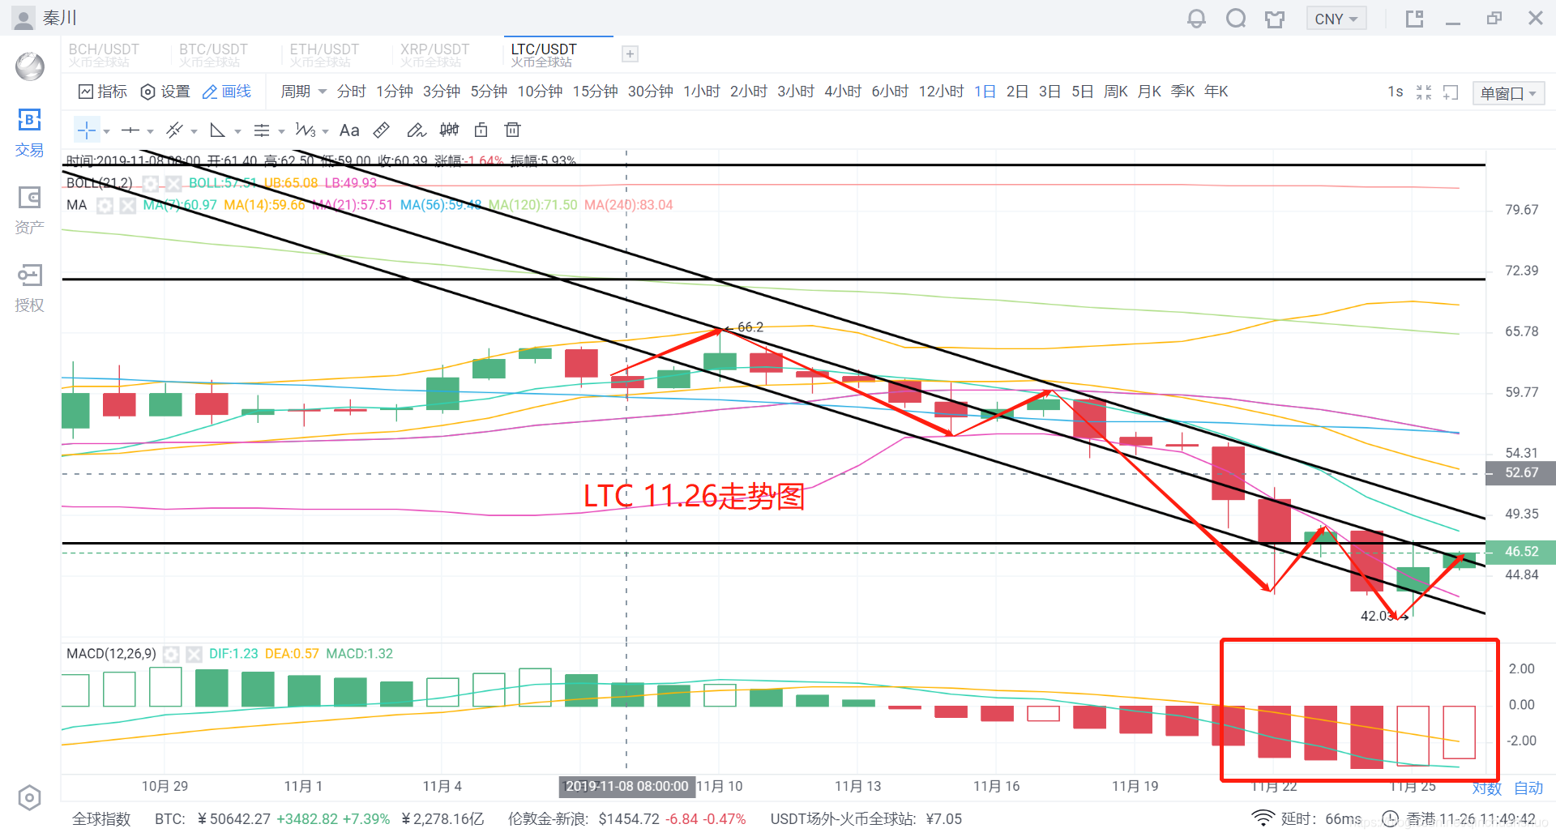Expand the wave tool dropdown arrow
Viewport: 1556px width, 837px height.
325,131
